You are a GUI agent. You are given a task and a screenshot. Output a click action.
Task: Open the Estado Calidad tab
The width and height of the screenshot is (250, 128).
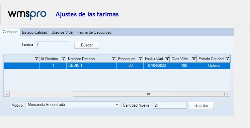click(x=34, y=32)
